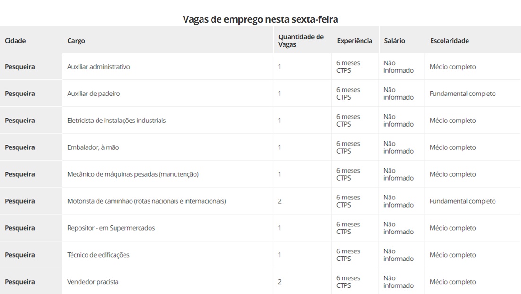Click Repositor - em Supermercados

point(111,228)
